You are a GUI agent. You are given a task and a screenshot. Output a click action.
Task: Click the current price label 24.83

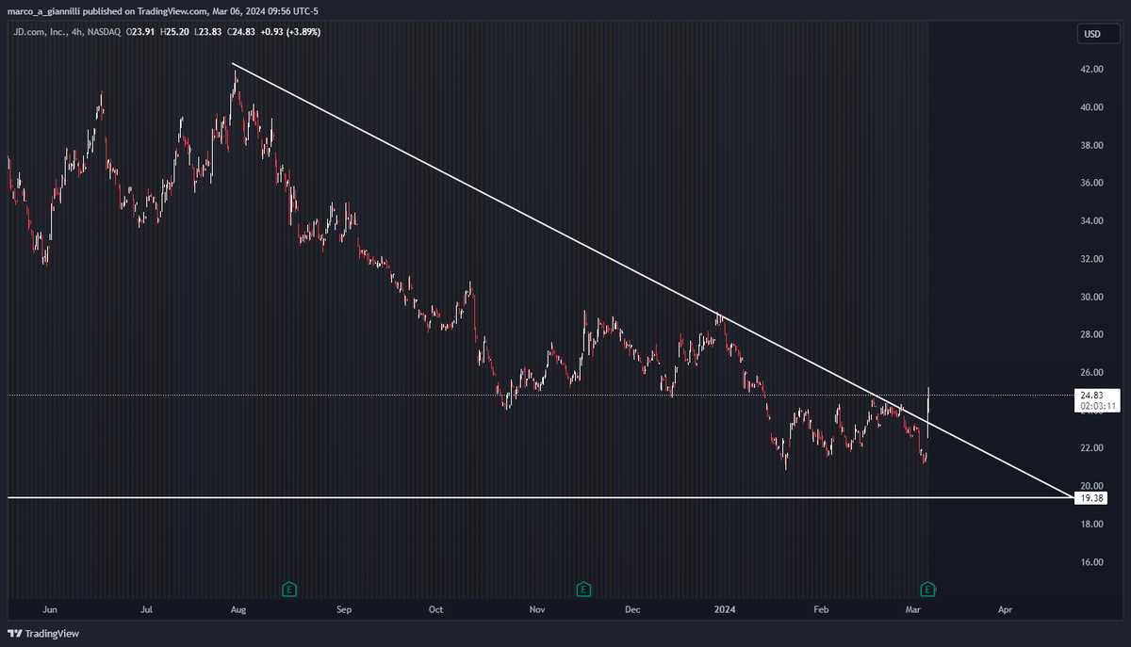pyautogui.click(x=1093, y=396)
